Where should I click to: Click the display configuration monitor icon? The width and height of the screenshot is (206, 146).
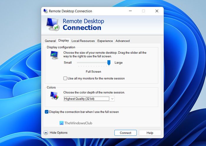click(x=54, y=55)
